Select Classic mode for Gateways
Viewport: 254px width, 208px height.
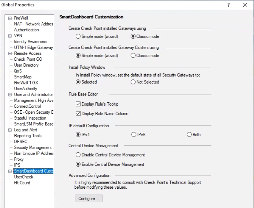(133, 36)
